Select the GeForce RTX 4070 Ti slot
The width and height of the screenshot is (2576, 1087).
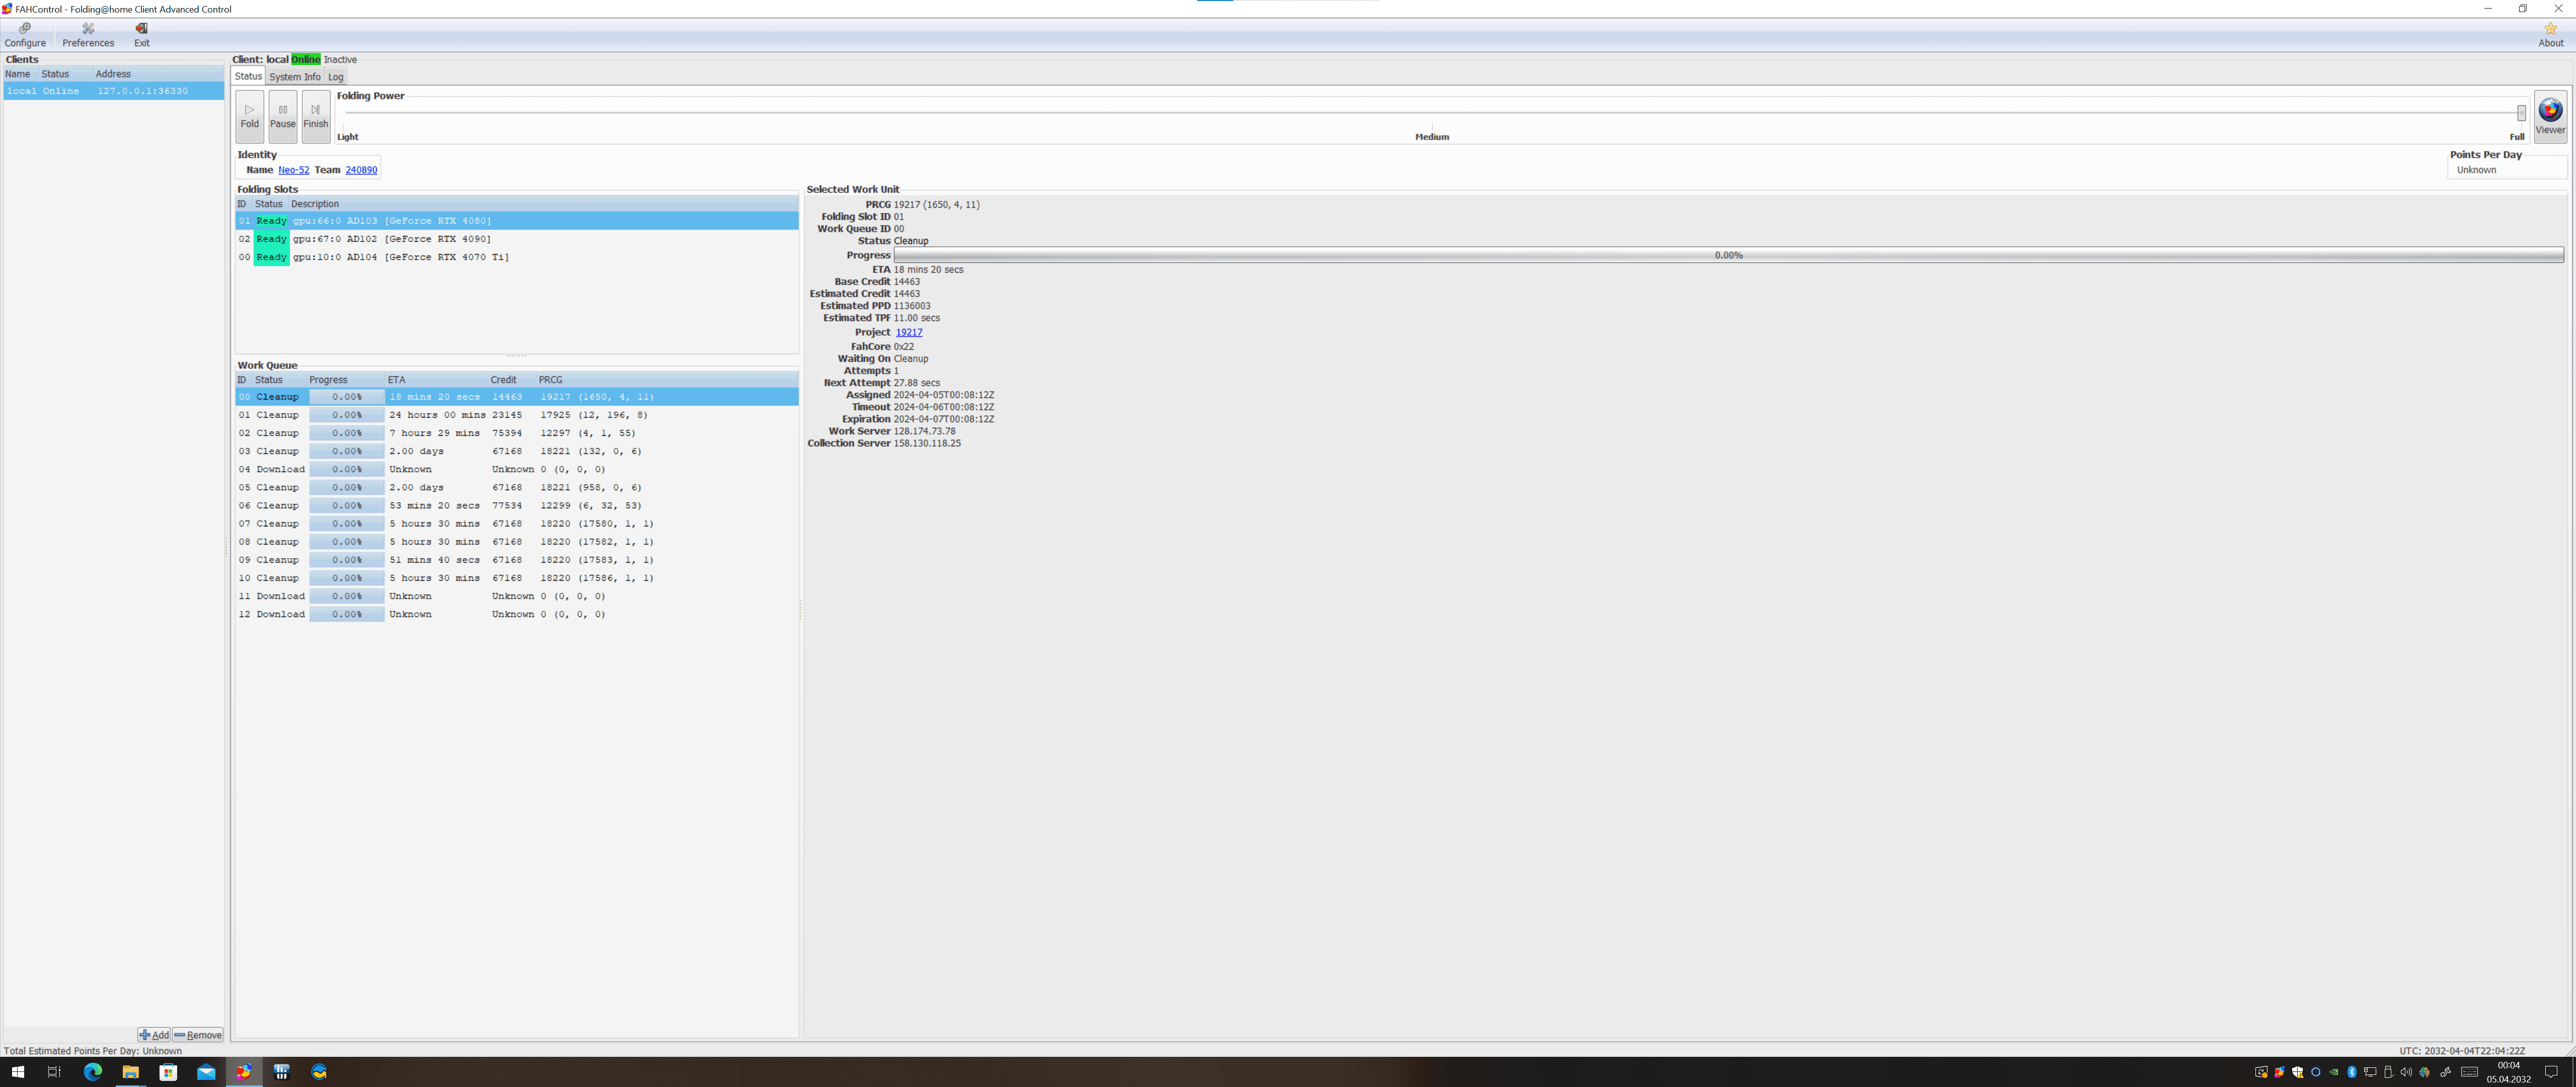517,257
